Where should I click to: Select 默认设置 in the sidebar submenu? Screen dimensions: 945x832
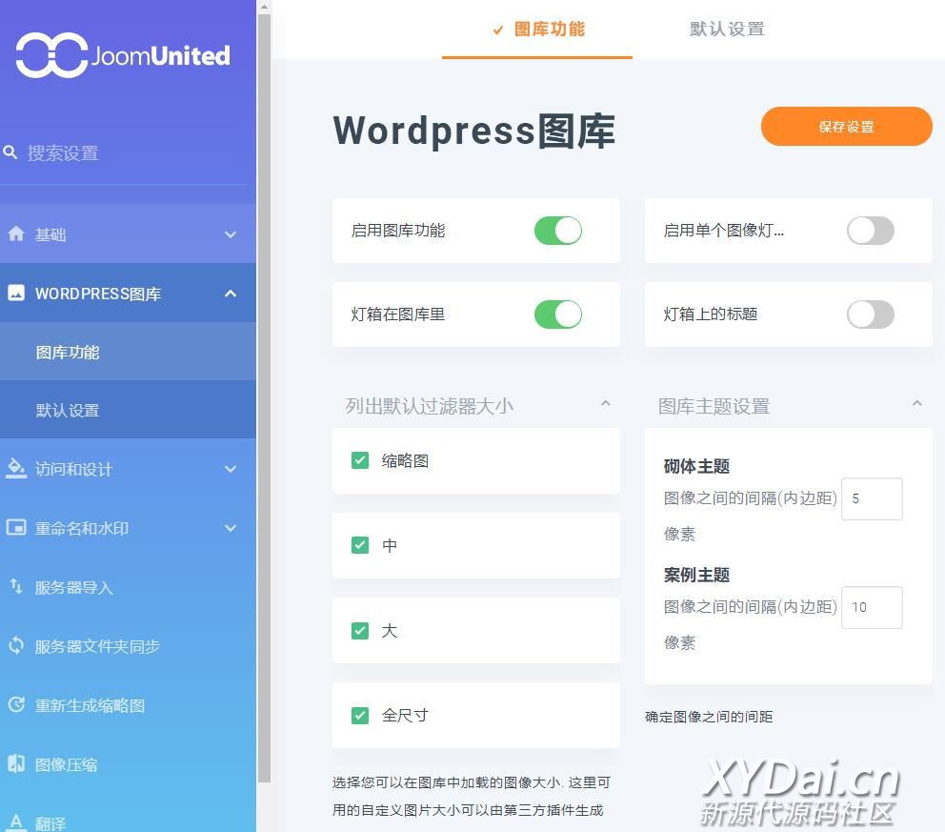click(x=68, y=411)
